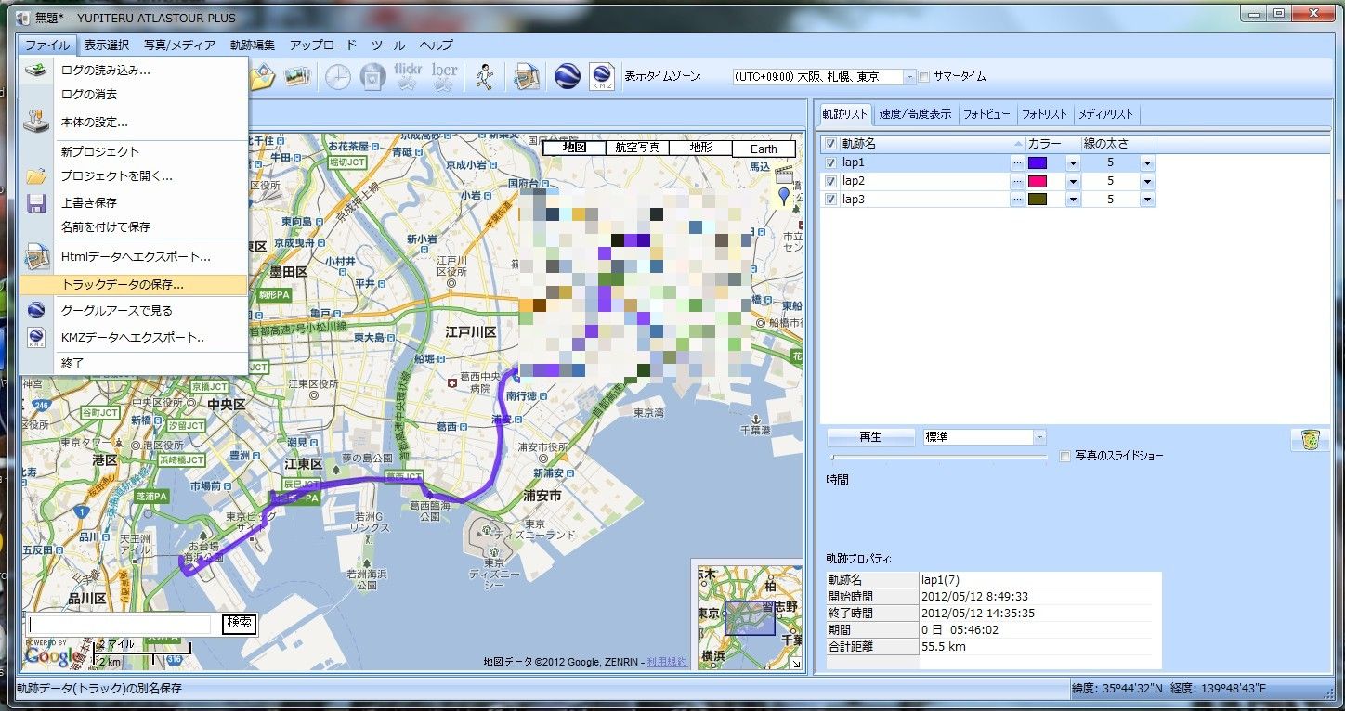Click the playback position slider track
Image resolution: width=1345 pixels, height=711 pixels.
[x=938, y=457]
